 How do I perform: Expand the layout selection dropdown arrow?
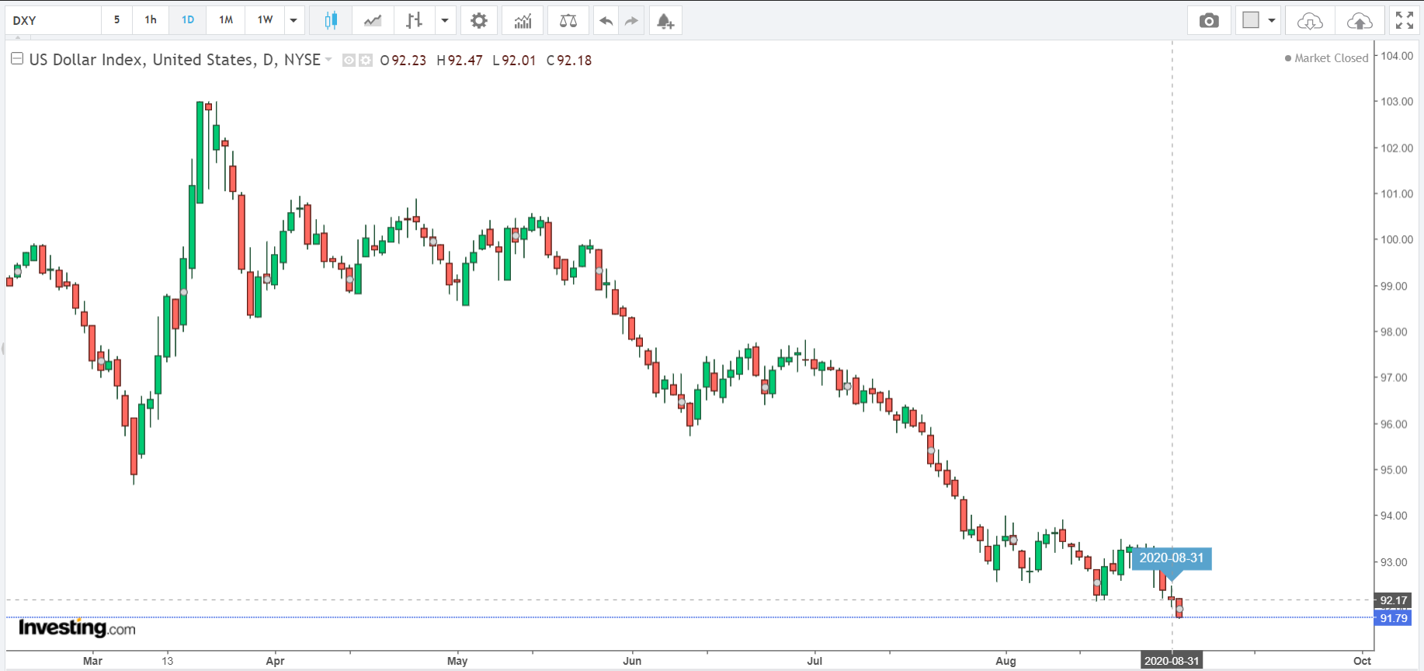tap(1272, 20)
